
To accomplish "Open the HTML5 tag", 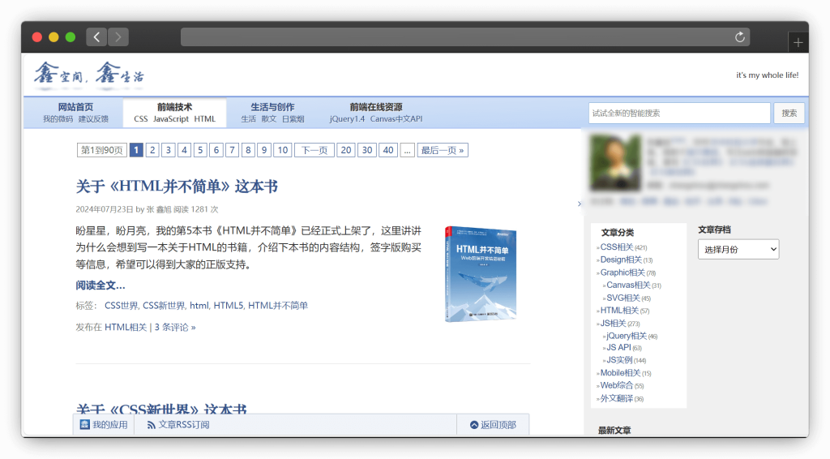I will pos(228,306).
